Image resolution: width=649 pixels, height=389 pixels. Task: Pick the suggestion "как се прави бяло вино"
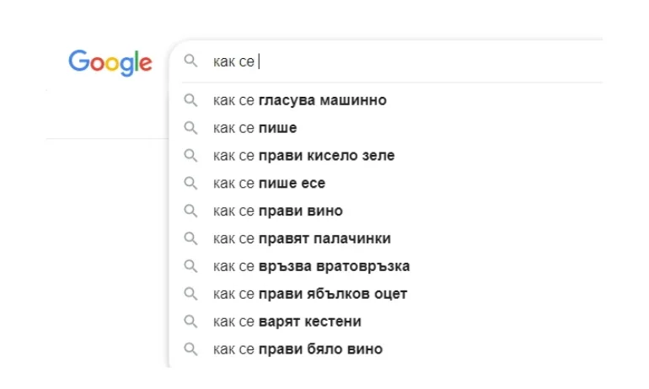click(x=298, y=349)
